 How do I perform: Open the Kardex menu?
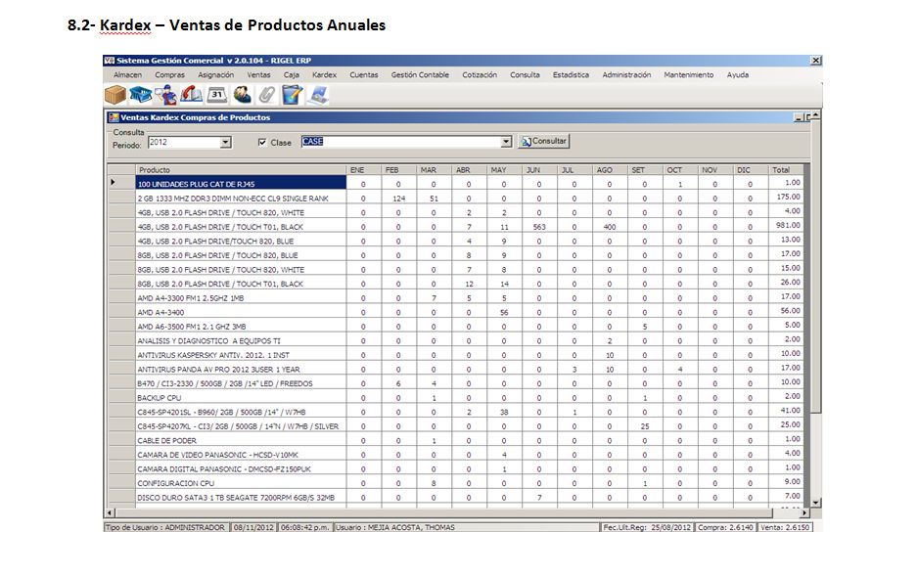(x=324, y=74)
